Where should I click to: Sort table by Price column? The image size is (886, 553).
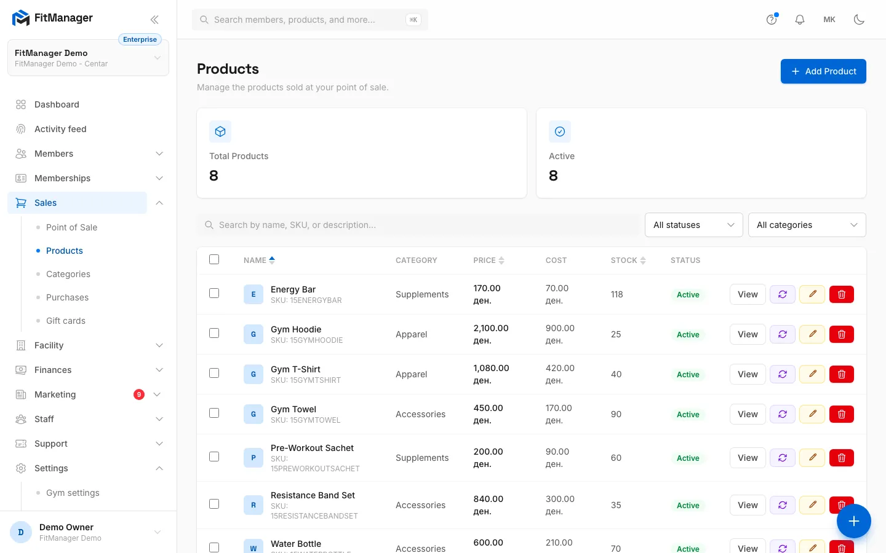[x=489, y=261]
